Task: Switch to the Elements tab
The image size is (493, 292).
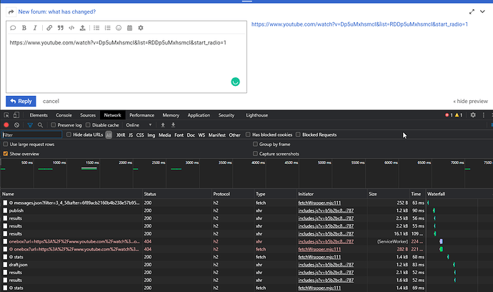Action: click(39, 115)
